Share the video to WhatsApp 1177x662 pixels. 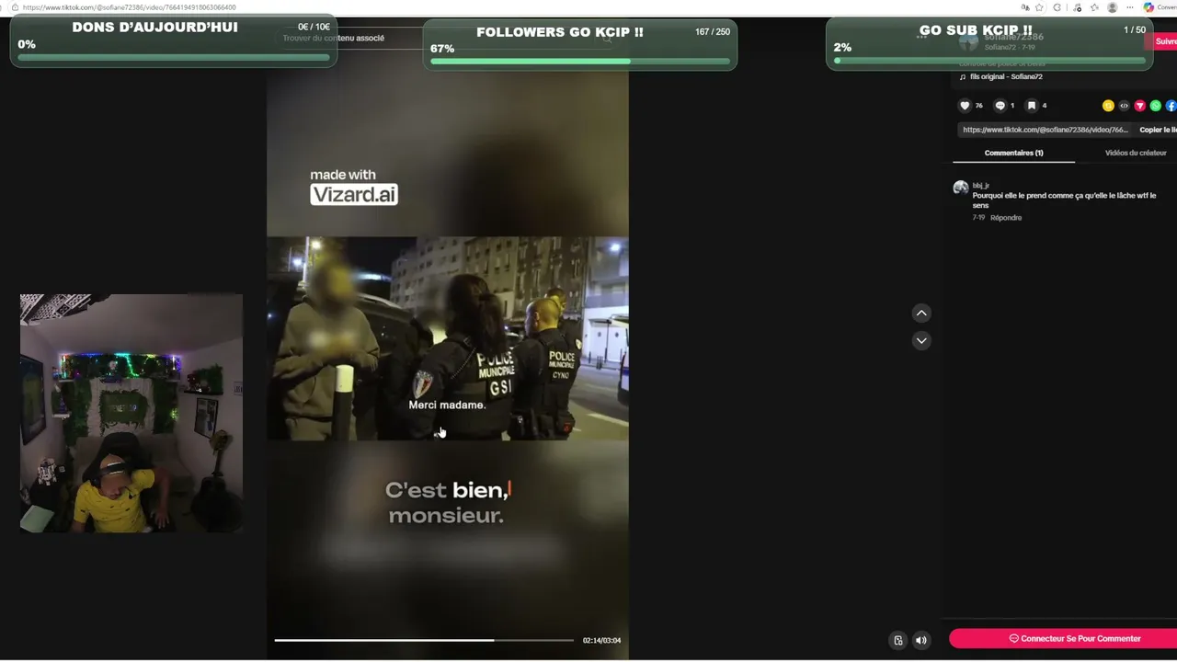[x=1156, y=106]
